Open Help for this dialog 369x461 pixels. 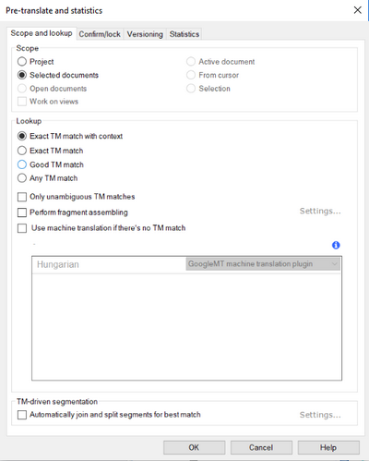[328, 447]
